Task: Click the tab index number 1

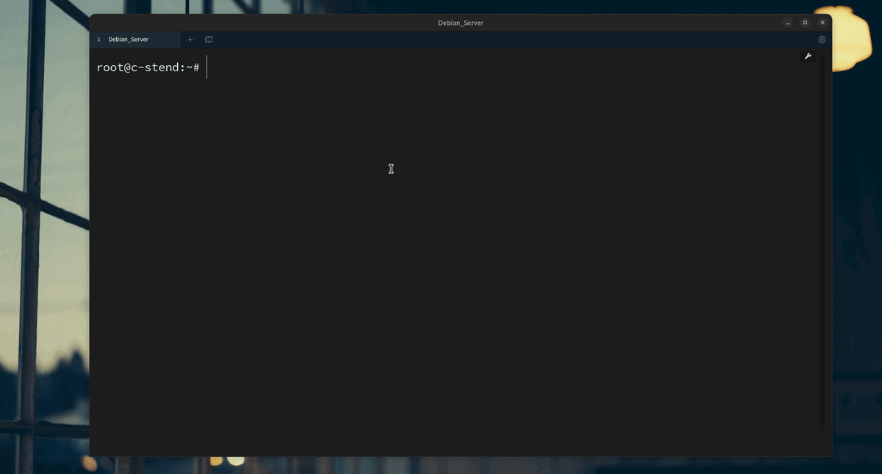Action: point(99,40)
